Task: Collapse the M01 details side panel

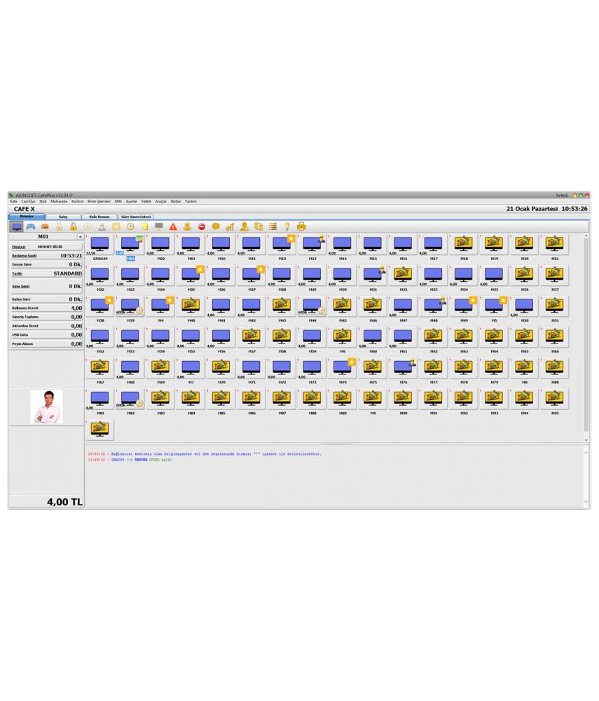Action: pos(80,237)
